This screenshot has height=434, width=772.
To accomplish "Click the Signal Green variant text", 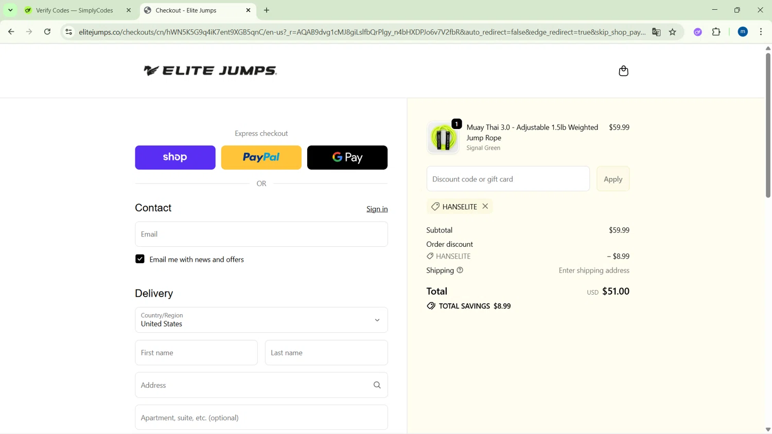I will click(x=483, y=148).
